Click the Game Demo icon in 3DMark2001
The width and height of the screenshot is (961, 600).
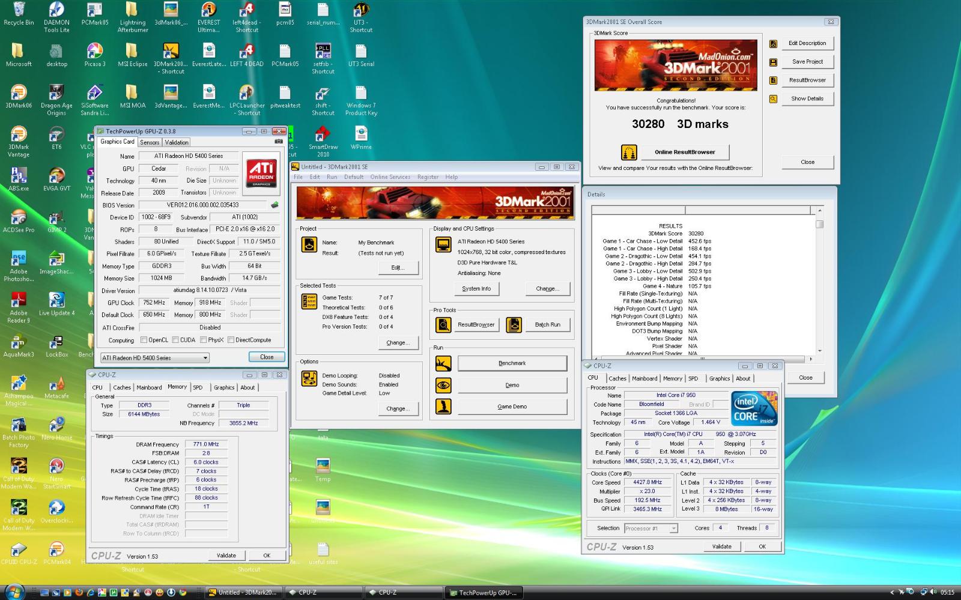pyautogui.click(x=443, y=407)
